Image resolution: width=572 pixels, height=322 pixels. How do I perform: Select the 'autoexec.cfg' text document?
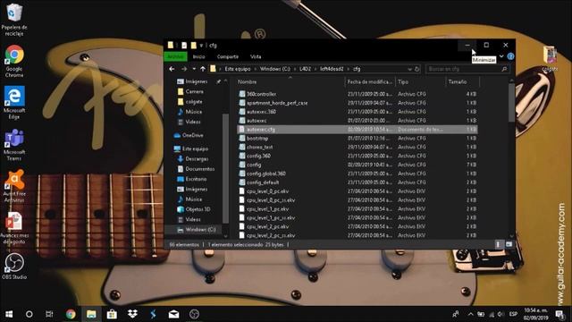357,129
